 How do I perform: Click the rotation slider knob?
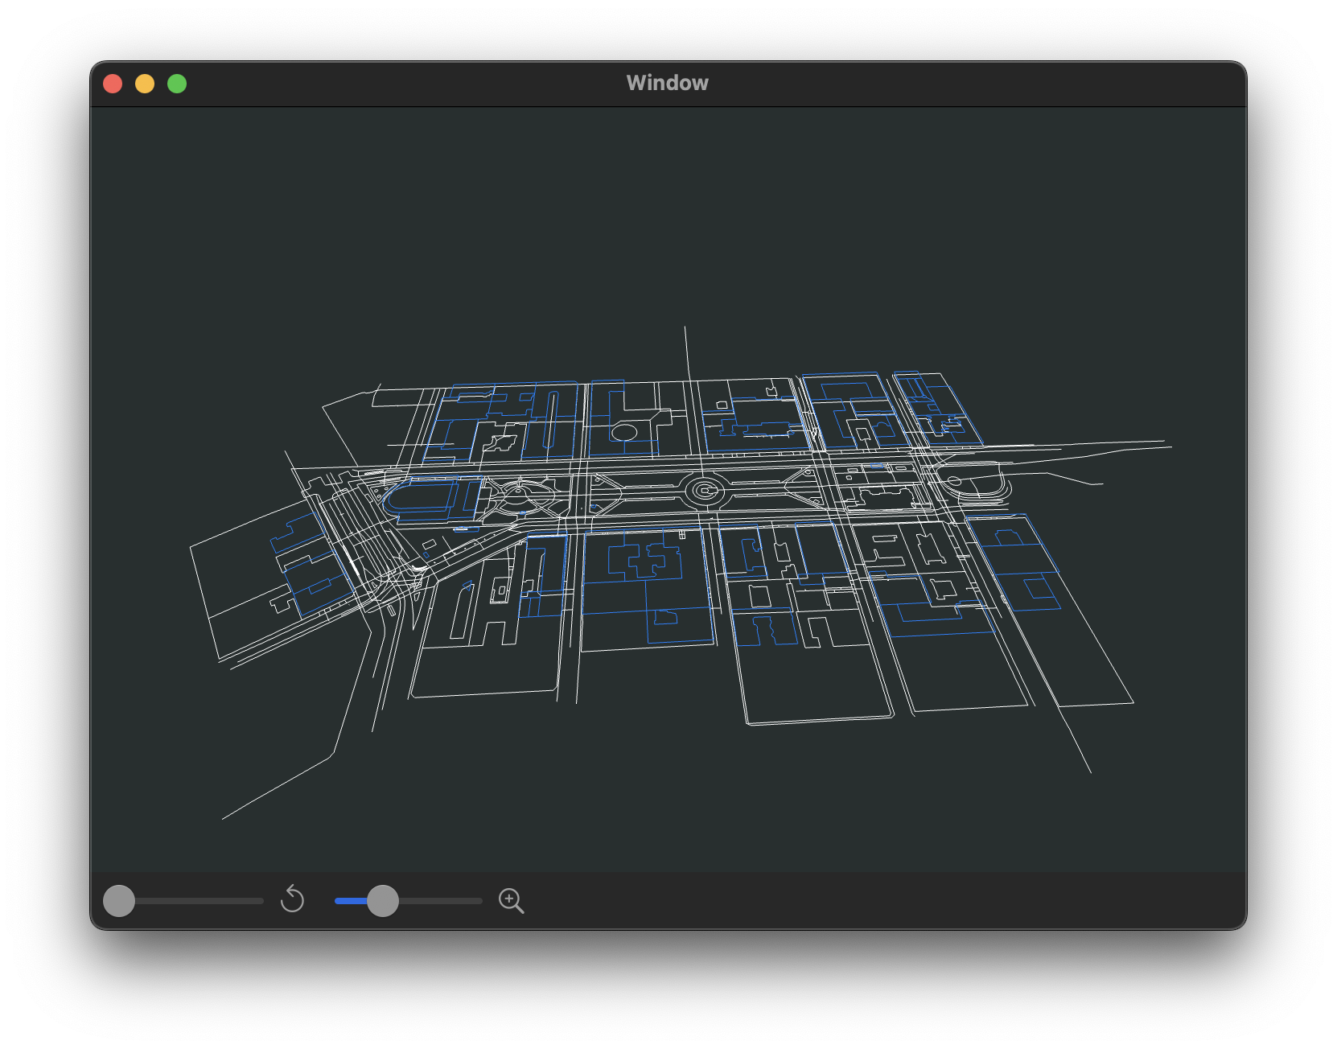point(119,900)
